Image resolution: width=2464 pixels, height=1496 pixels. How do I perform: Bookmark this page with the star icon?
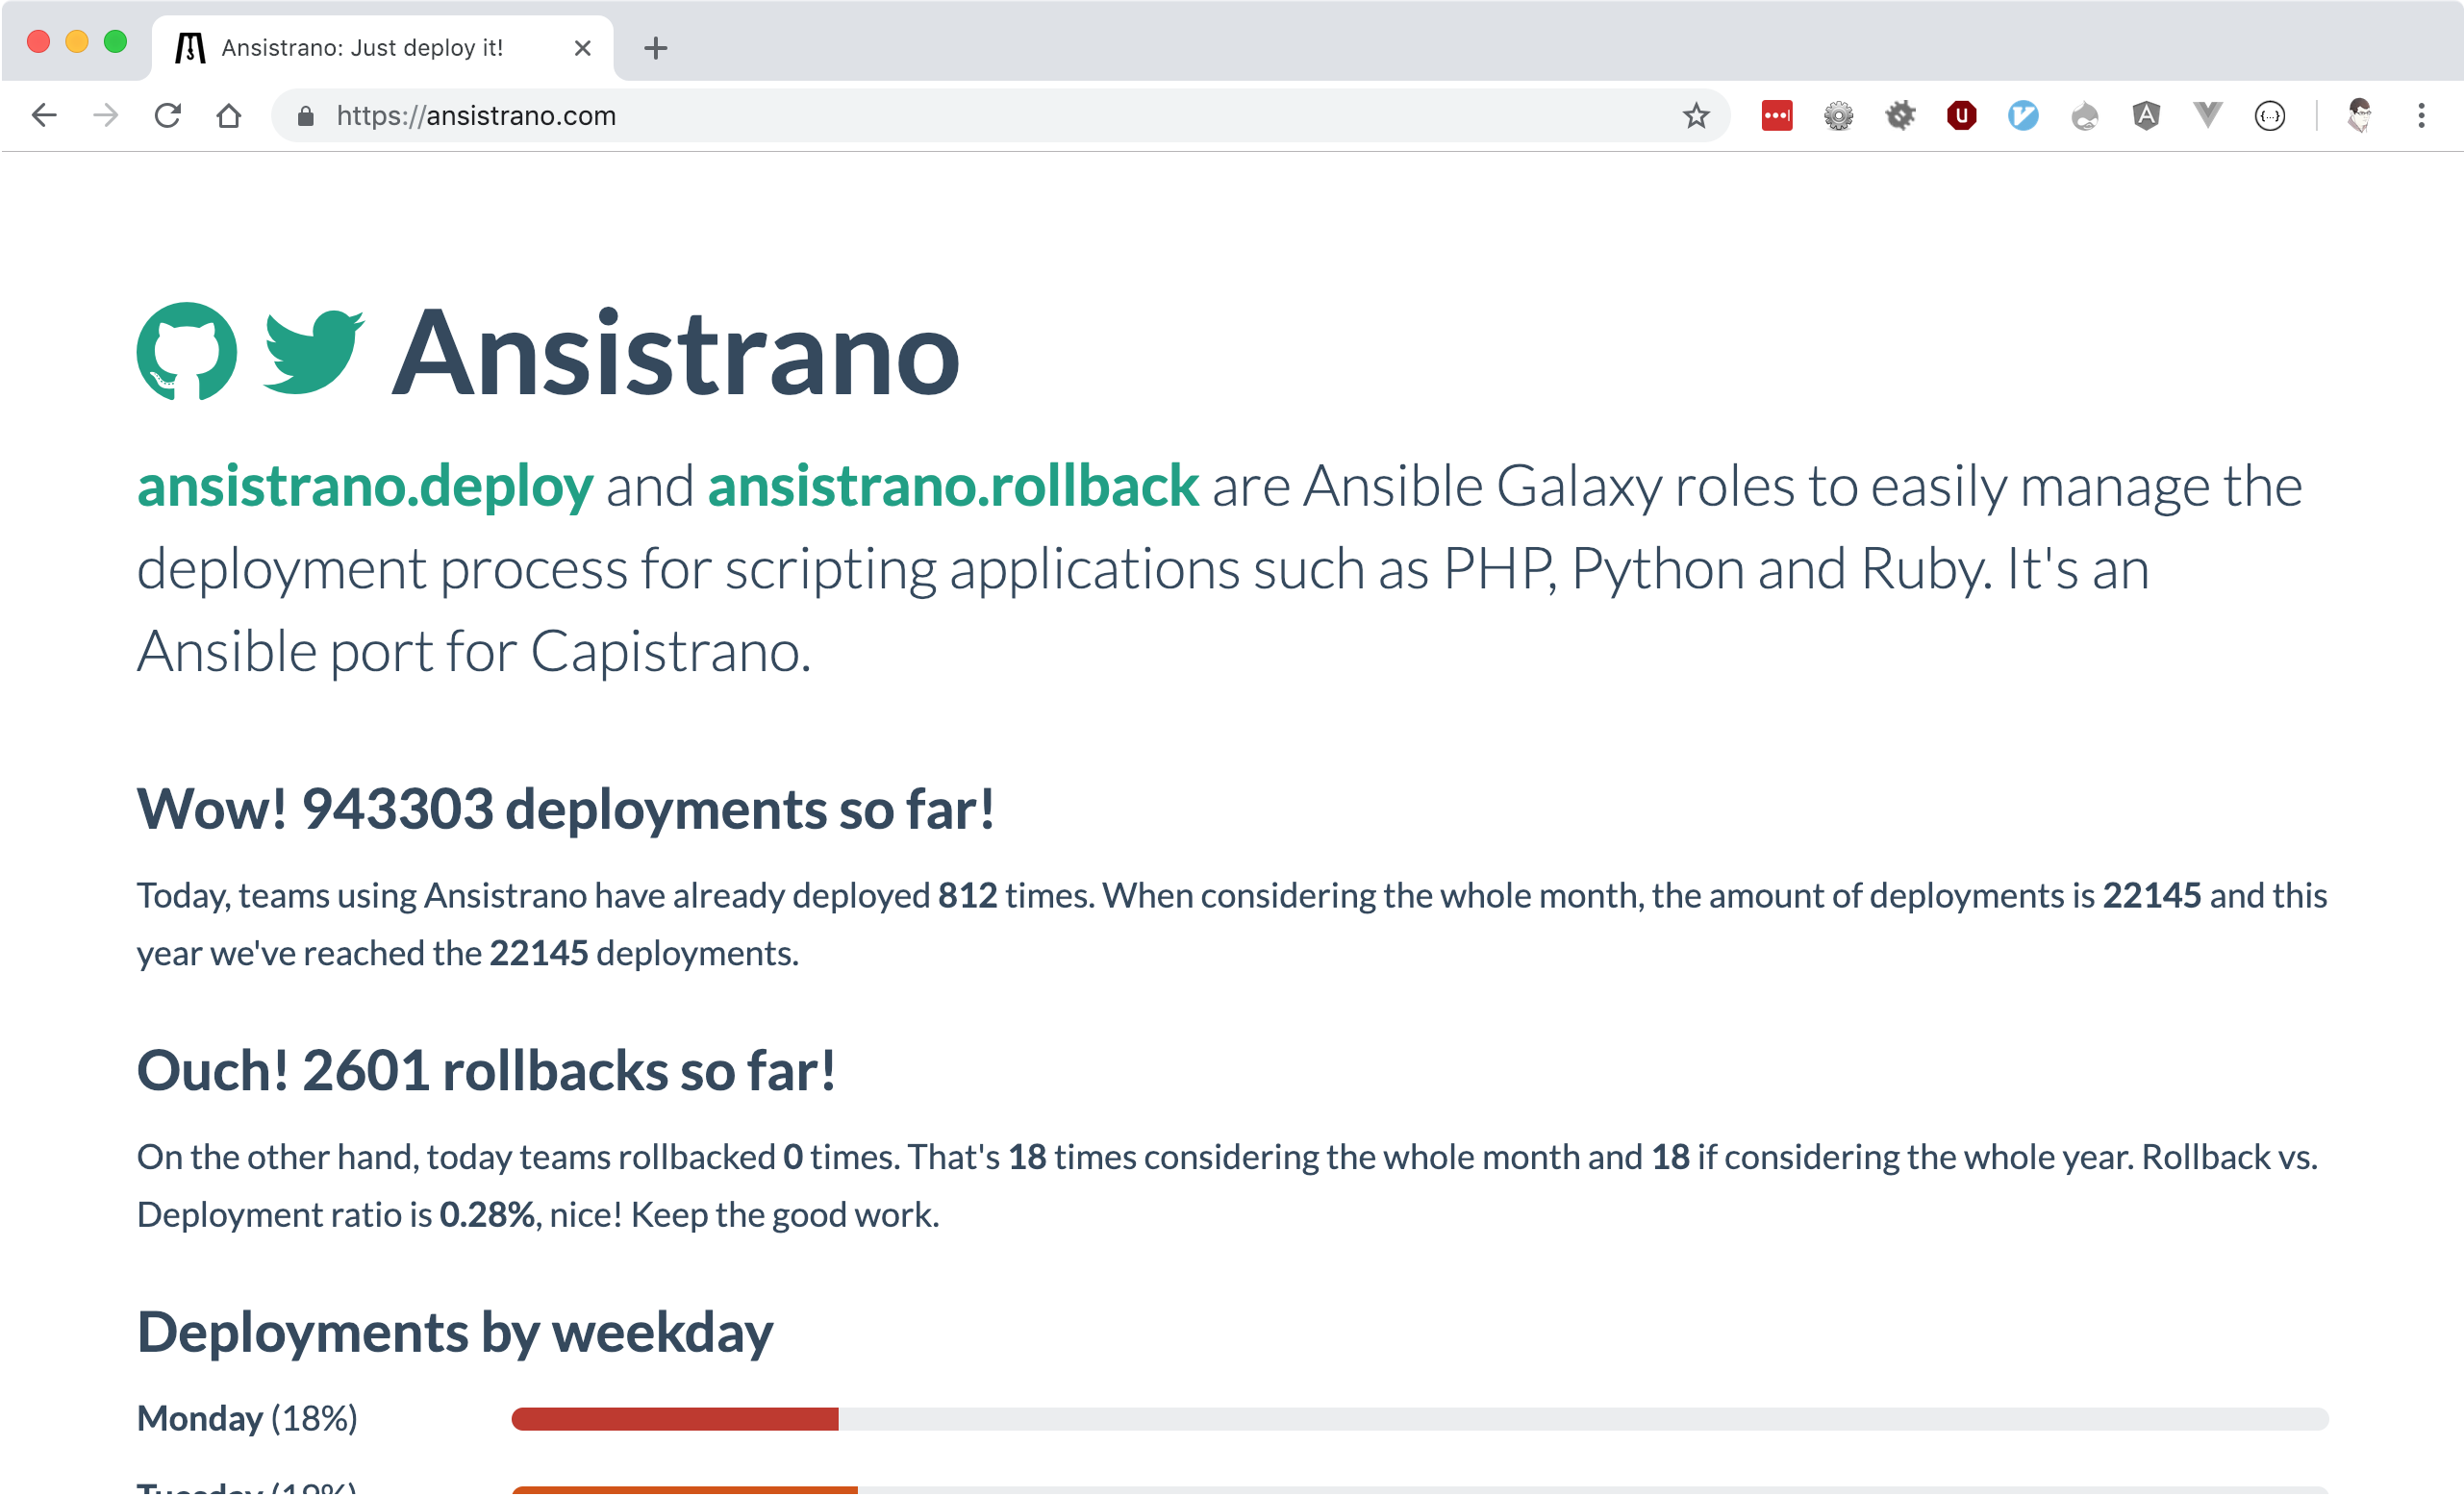1696,116
